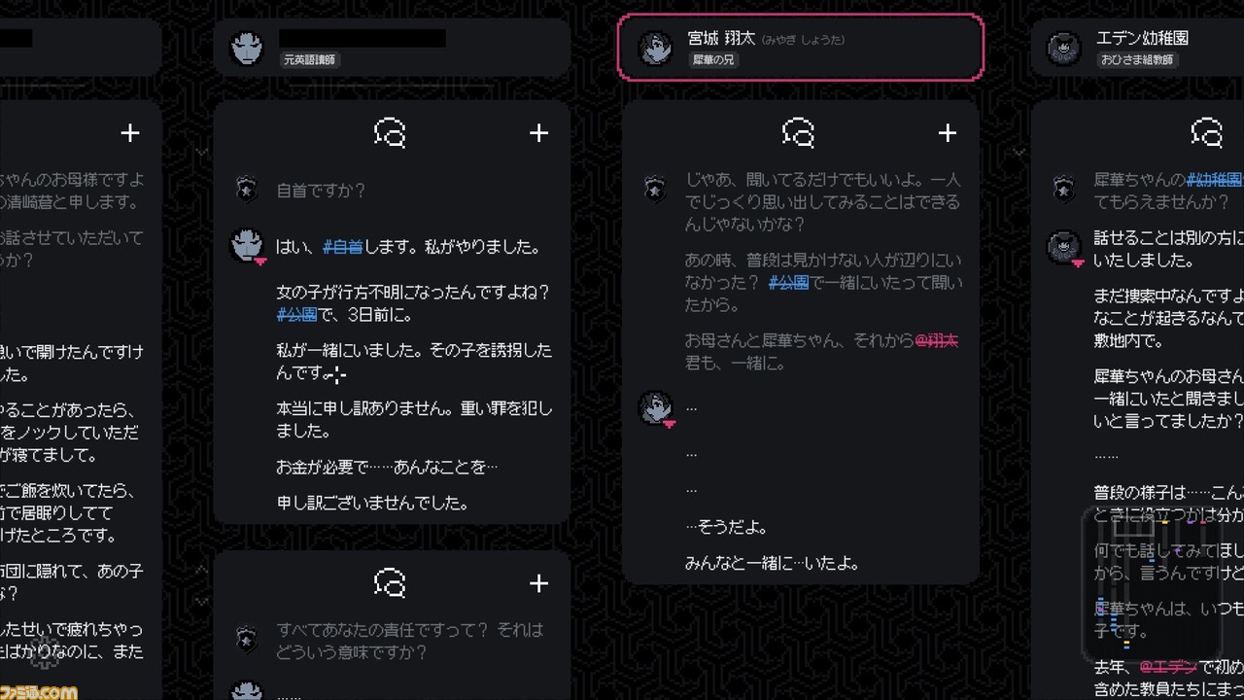Click the @翔太 mention in the question

click(936, 340)
